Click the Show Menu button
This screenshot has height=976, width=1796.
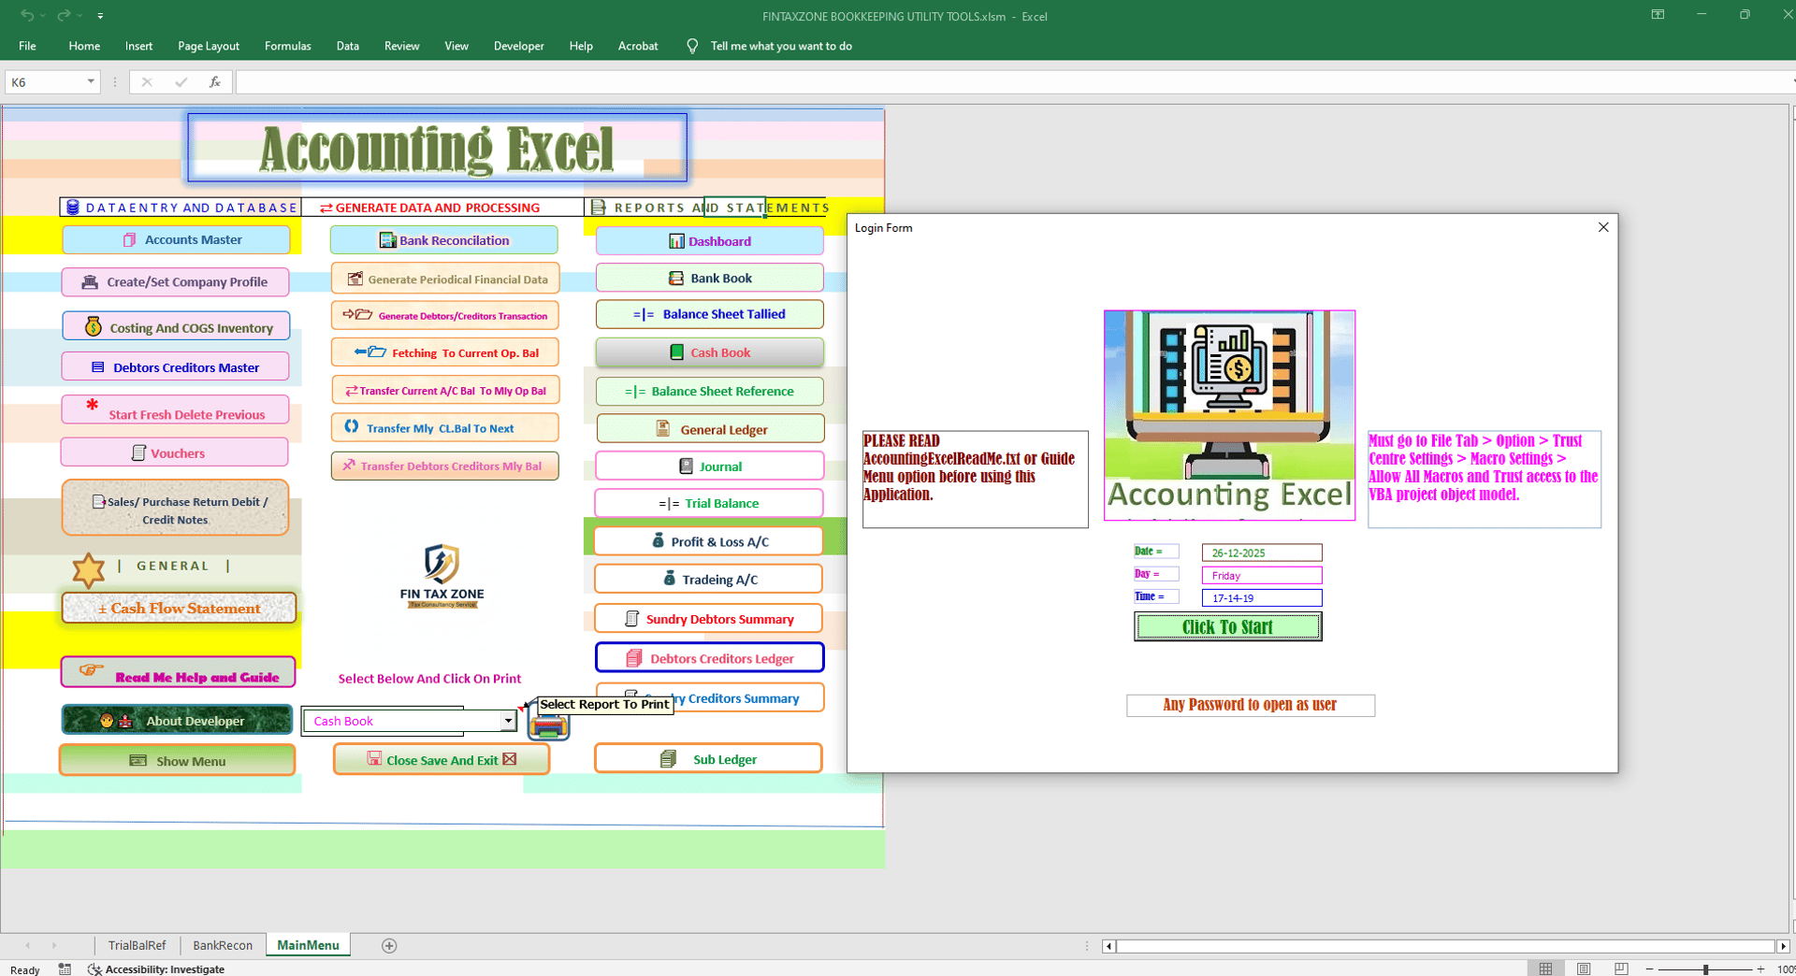pyautogui.click(x=177, y=761)
